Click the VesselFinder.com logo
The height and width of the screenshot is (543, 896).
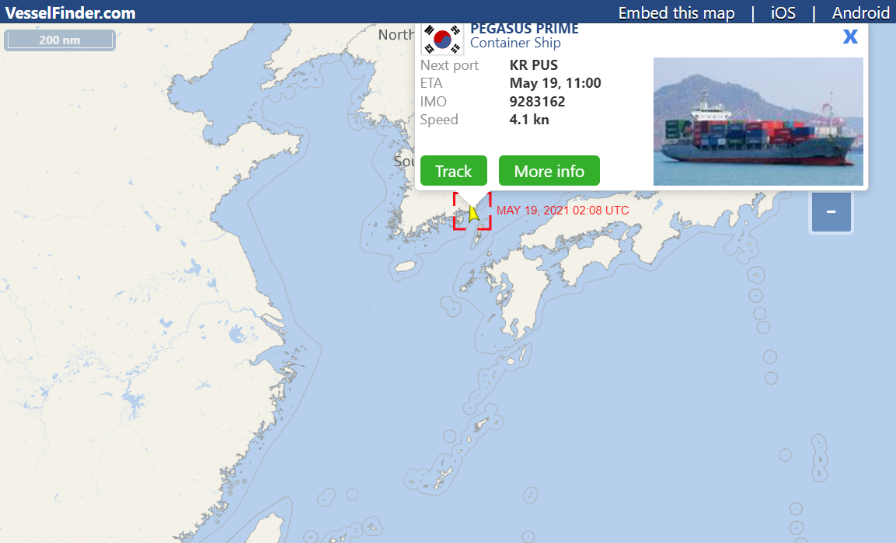point(70,12)
